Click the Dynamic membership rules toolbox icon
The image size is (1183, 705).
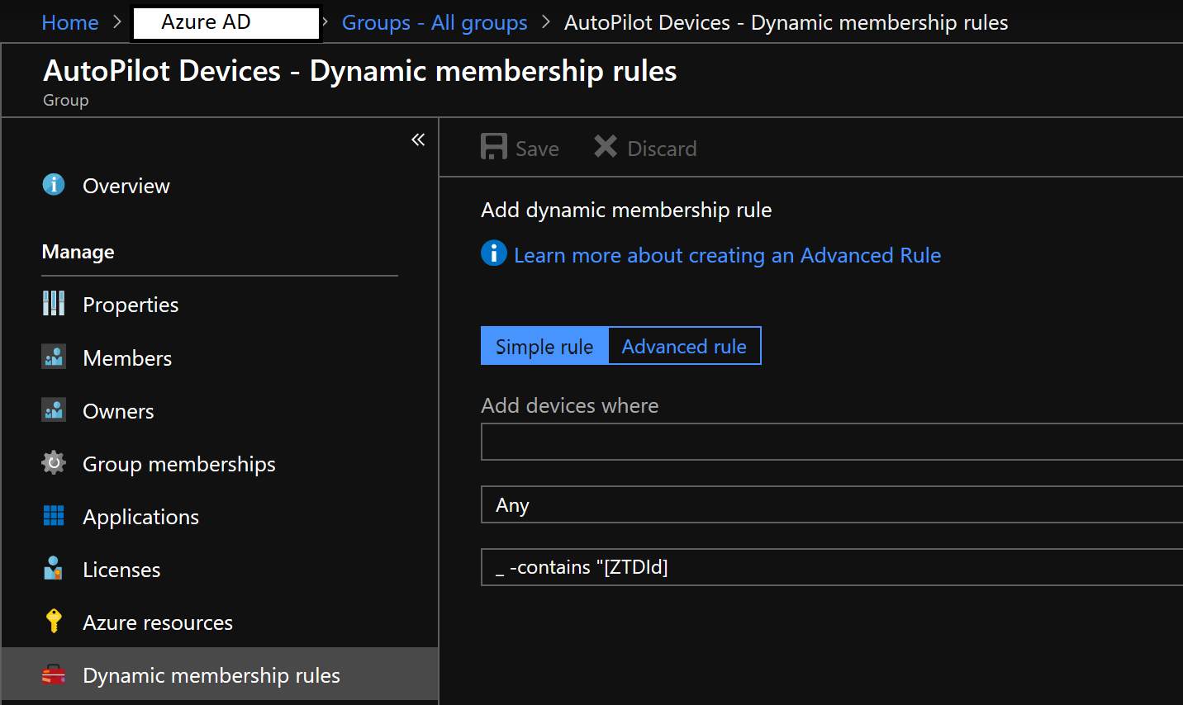click(x=54, y=674)
